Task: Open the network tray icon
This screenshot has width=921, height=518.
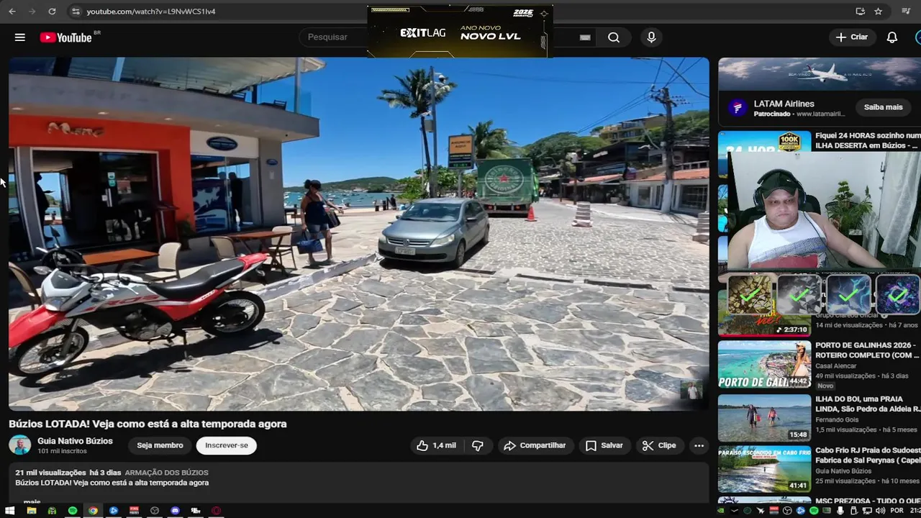Action: 867,511
